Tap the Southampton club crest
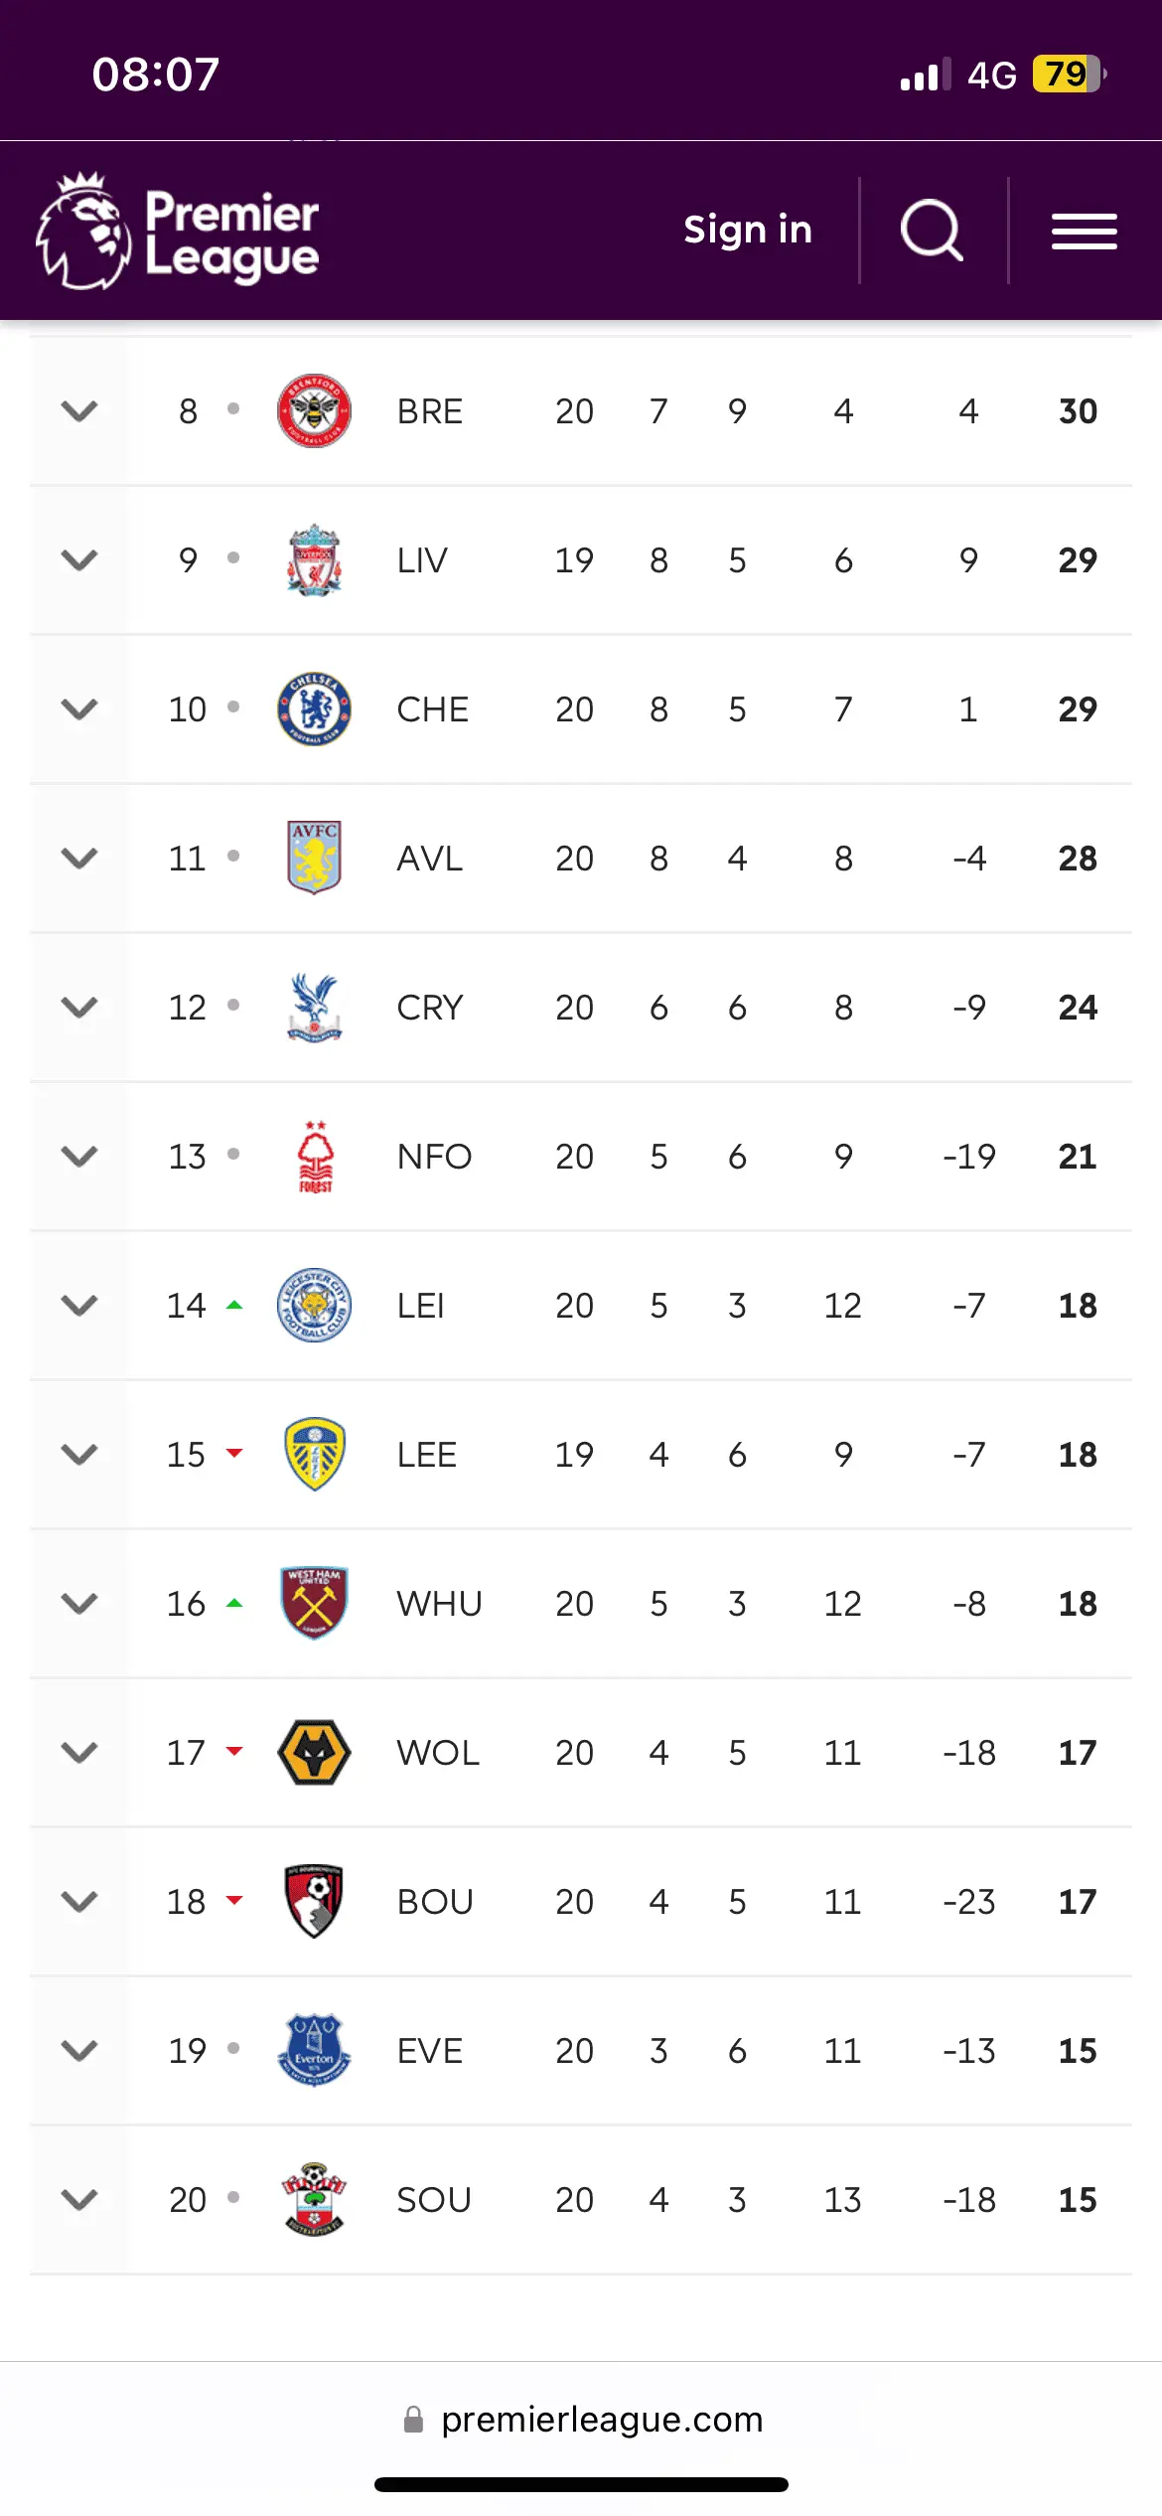1162x2516 pixels. pos(314,2200)
